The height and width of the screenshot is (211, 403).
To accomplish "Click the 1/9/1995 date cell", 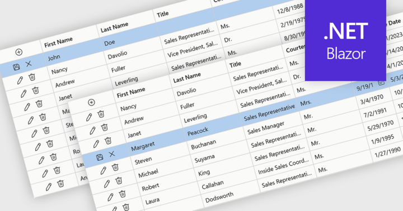I will [383, 139].
